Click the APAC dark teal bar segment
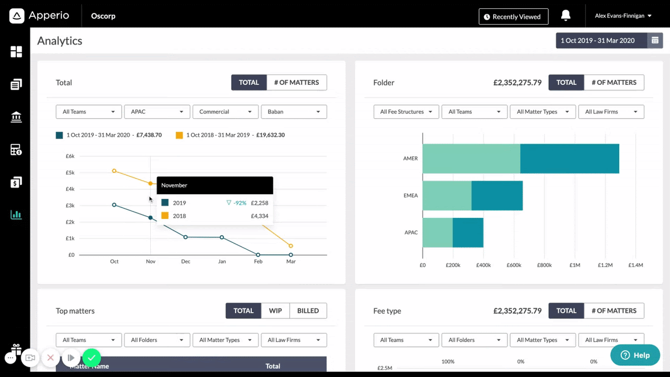Screen dimensions: 670x377 (x=468, y=232)
